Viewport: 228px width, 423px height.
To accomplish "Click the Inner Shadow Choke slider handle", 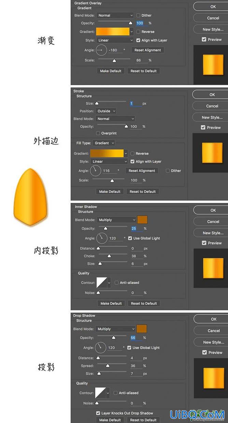I will coord(109,256).
